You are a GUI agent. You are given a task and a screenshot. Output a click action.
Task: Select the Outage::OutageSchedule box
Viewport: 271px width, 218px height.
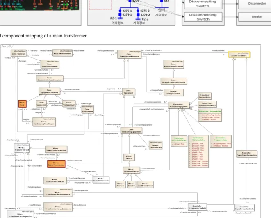tap(173, 92)
